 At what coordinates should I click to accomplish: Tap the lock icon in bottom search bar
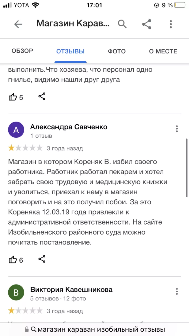pos(26,329)
